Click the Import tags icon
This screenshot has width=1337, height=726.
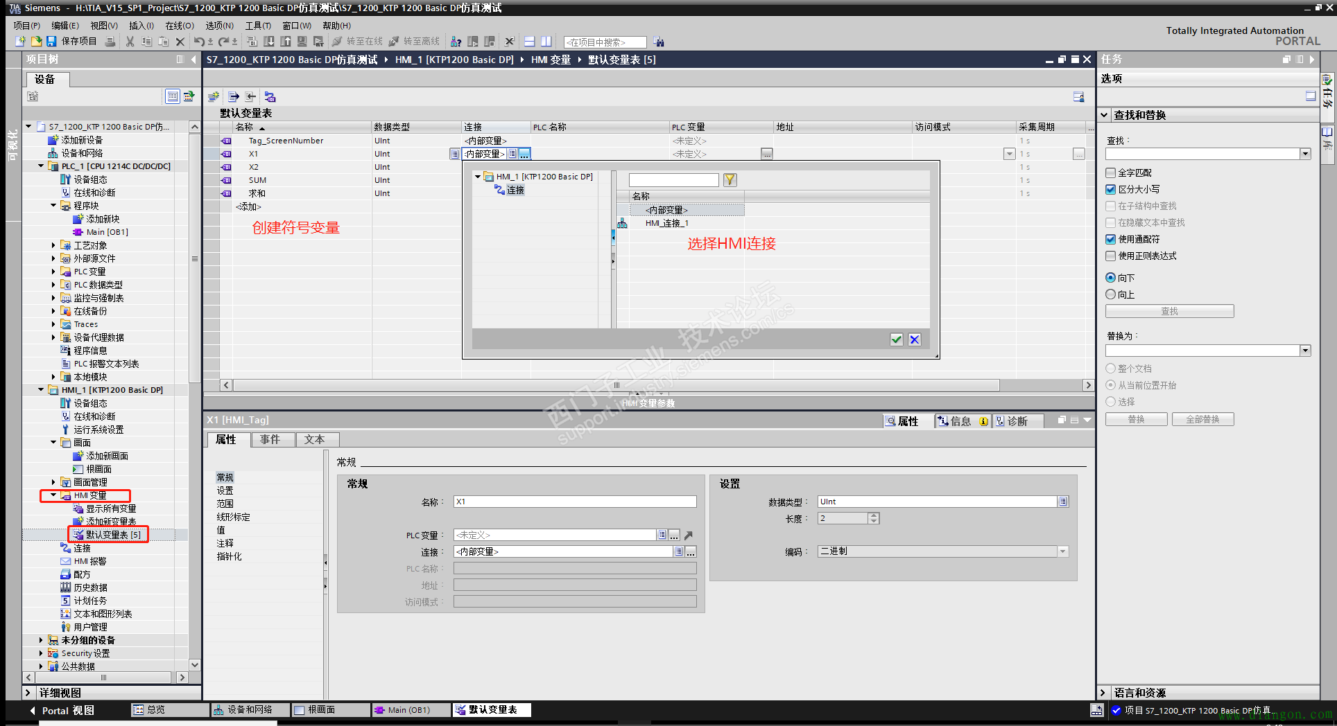tap(251, 96)
